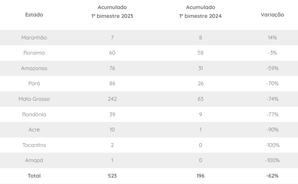Select Mato Grosso's 2023 value 242
Viewport: 298px width, 184px height.
(x=112, y=99)
